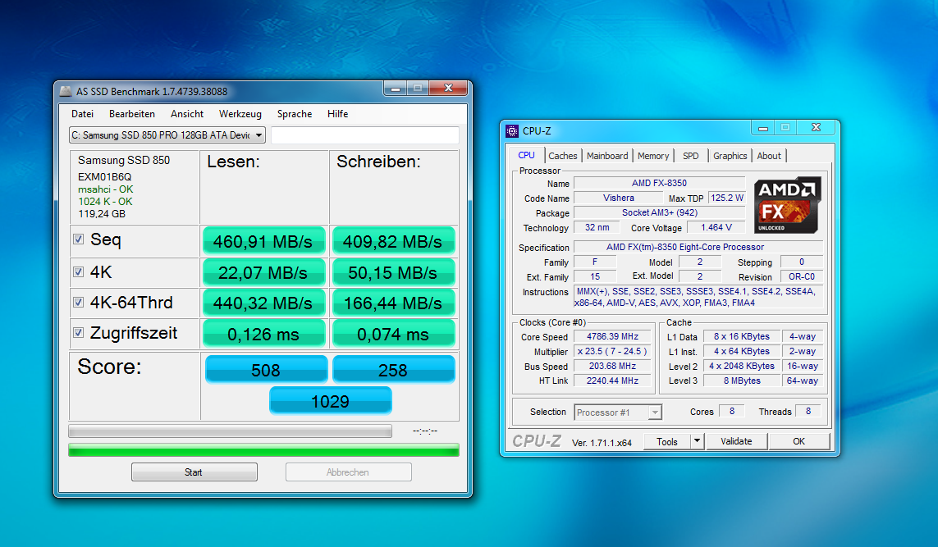Click the Core Voltage value 1.464 V
This screenshot has width=938, height=547.
point(716,227)
